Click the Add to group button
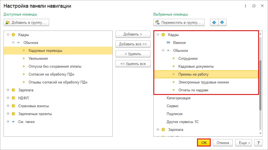Image resolution: width=268 pixels, height=150 pixels. tap(26, 22)
